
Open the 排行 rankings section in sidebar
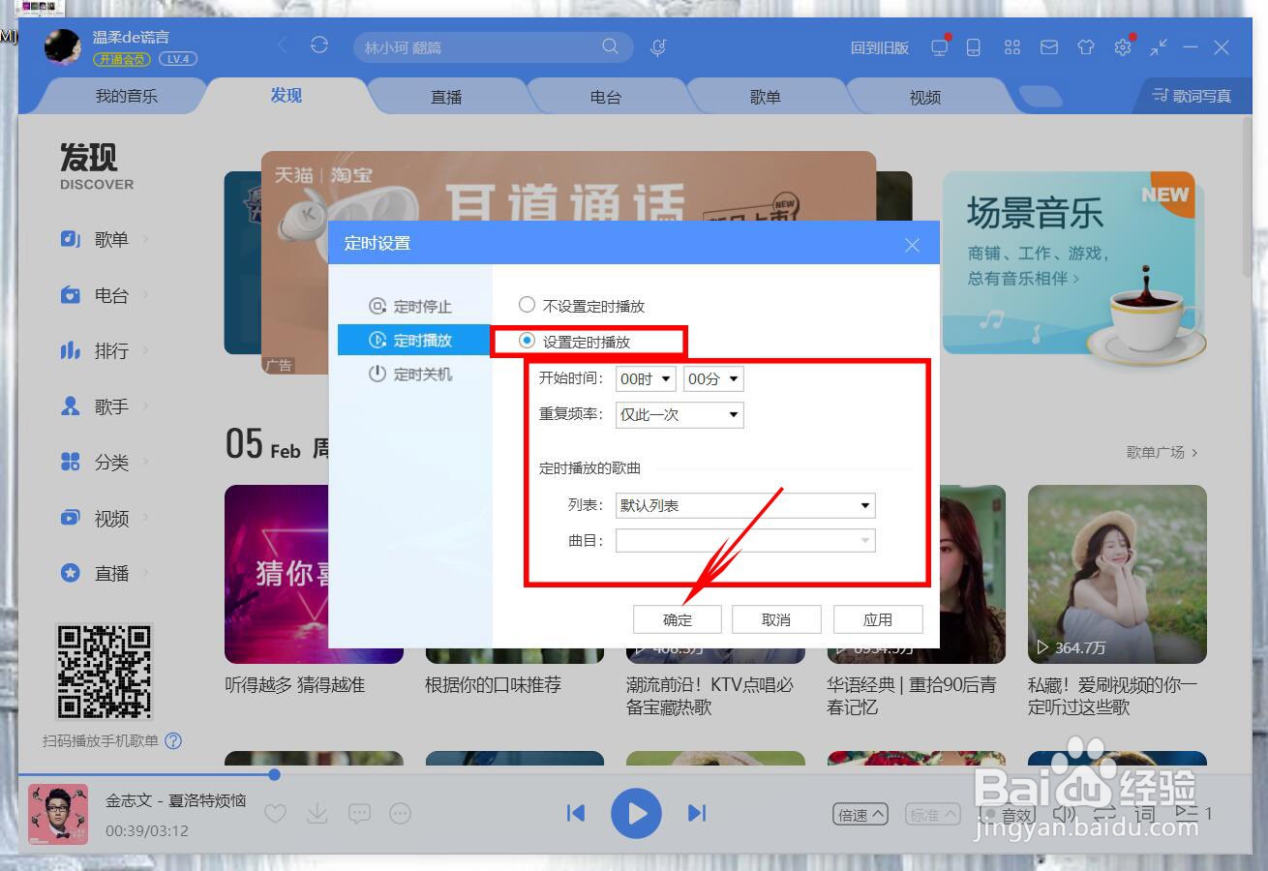pyautogui.click(x=111, y=350)
